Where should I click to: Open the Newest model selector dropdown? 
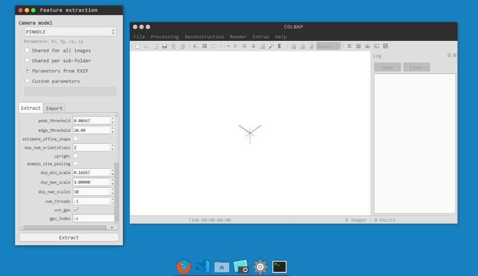[x=328, y=46]
